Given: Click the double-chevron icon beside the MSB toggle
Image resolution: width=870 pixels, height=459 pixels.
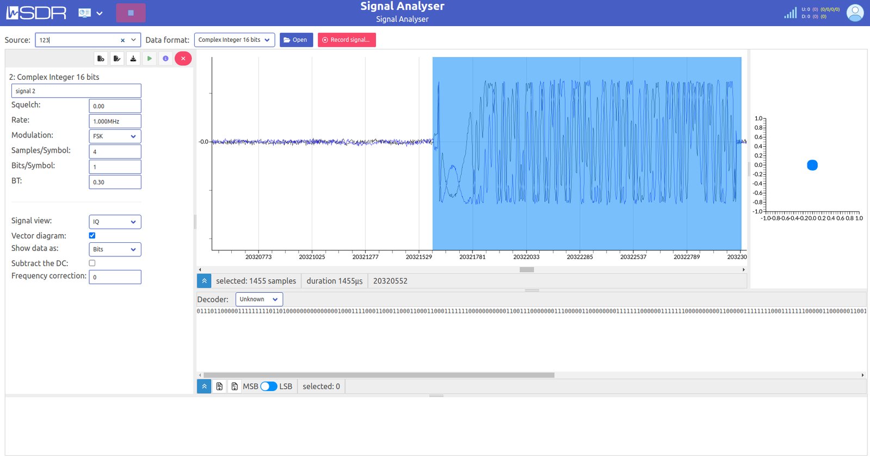Looking at the screenshot, I should [204, 386].
